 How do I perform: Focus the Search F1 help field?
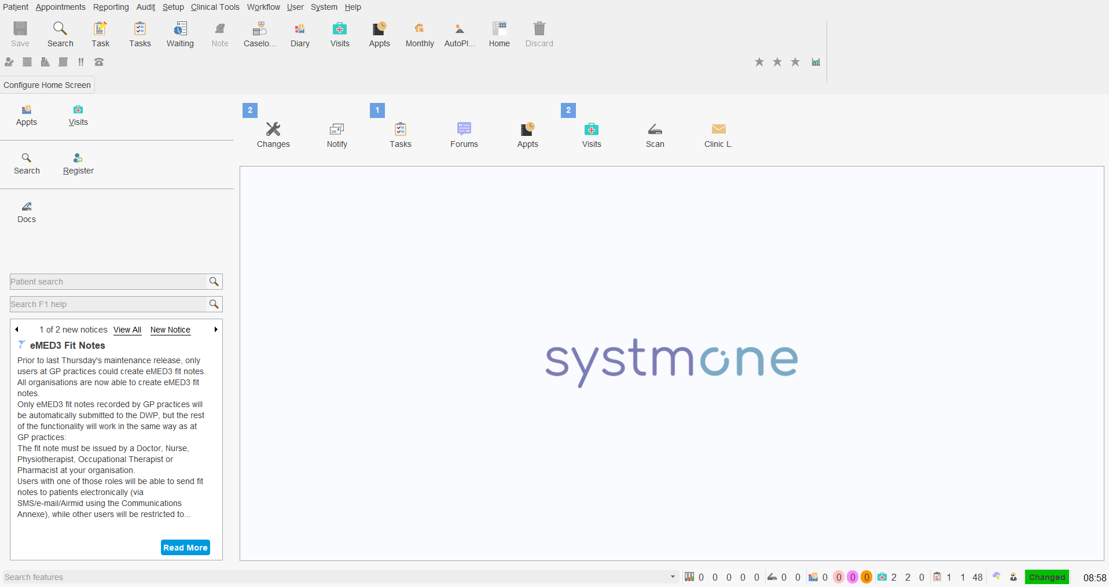(x=108, y=304)
